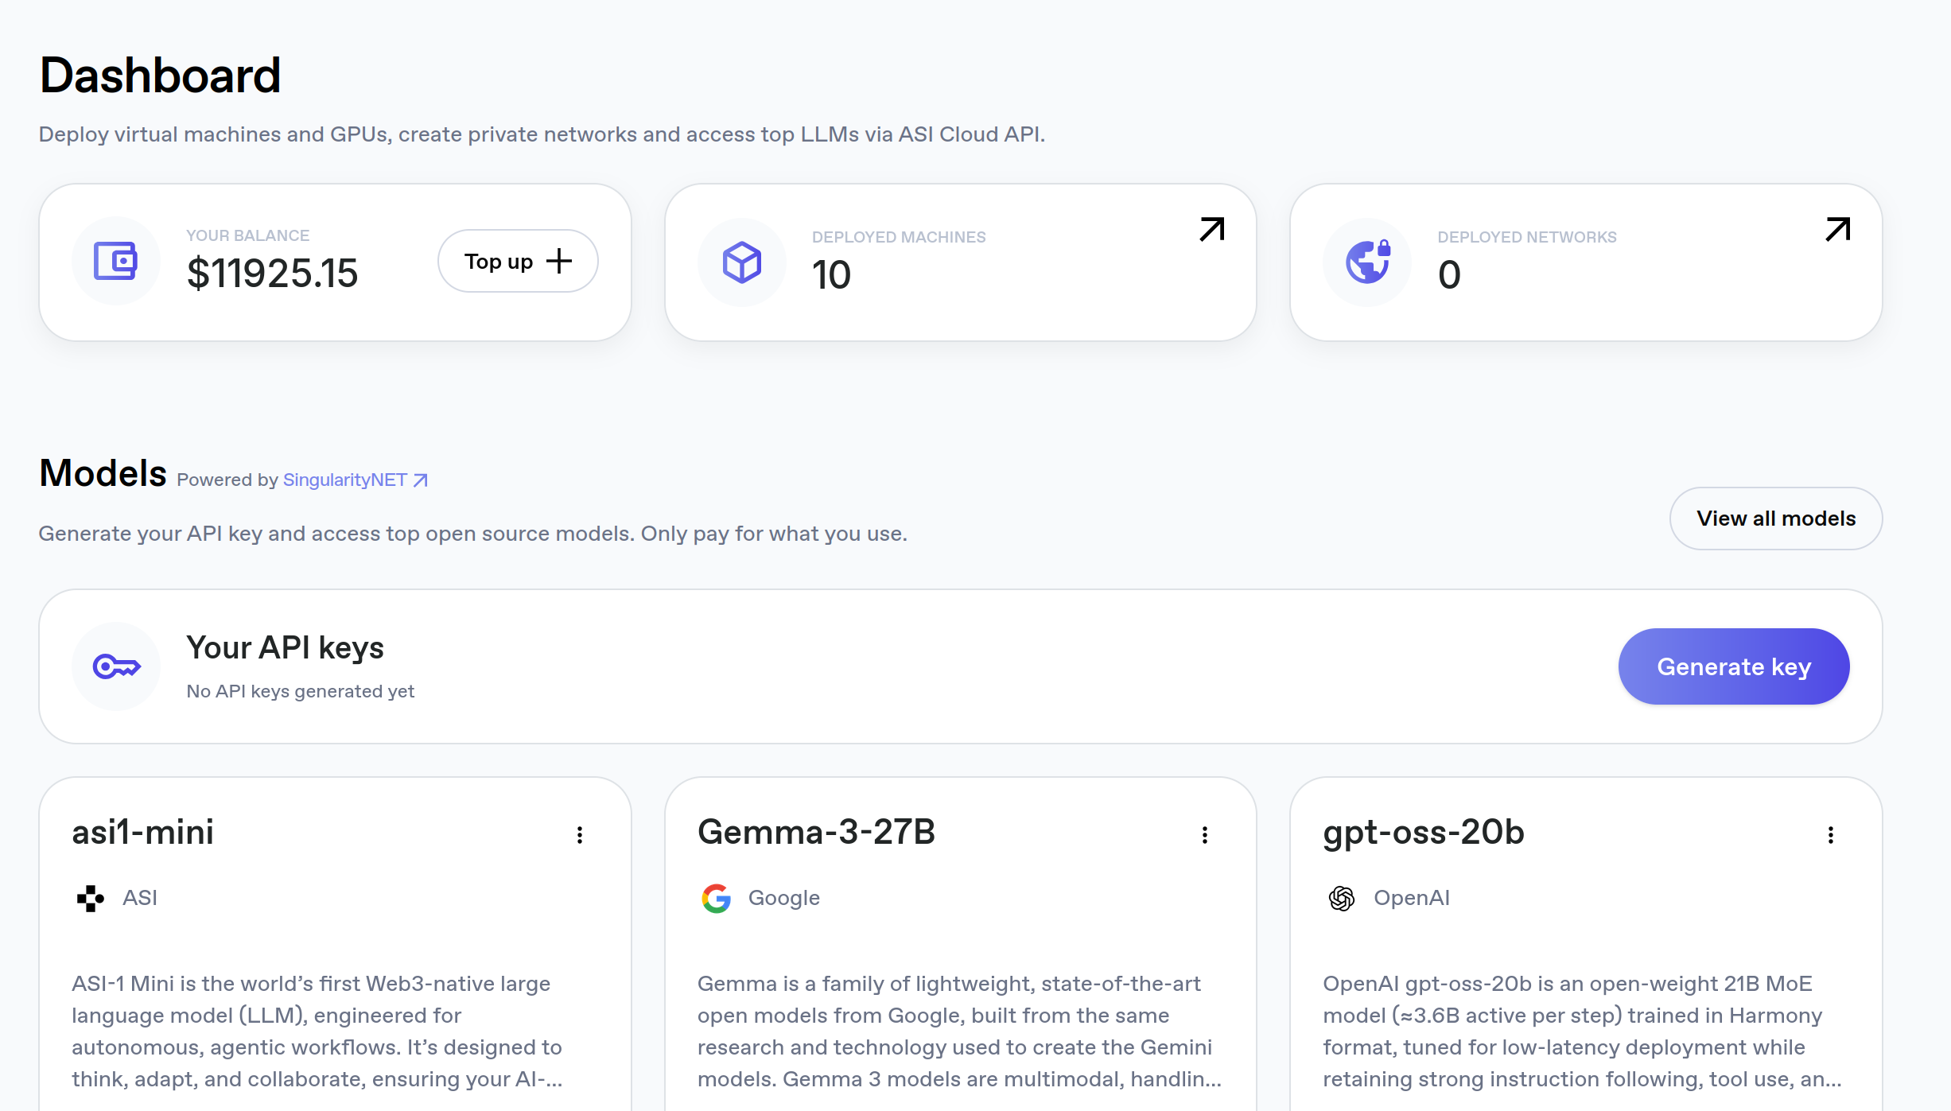Click your balance amount $11925.15
The height and width of the screenshot is (1111, 1951).
point(273,274)
